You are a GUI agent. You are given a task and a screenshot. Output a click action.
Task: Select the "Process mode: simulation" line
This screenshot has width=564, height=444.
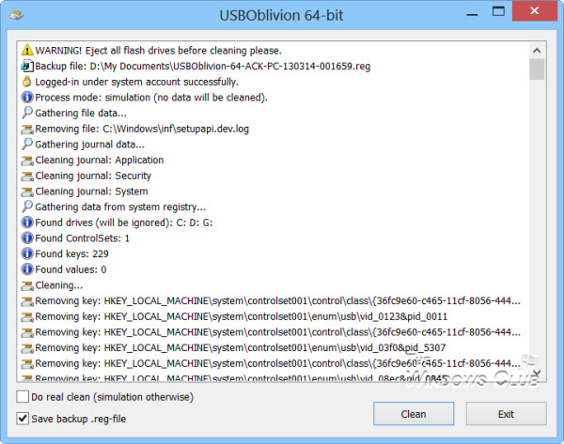(x=151, y=98)
